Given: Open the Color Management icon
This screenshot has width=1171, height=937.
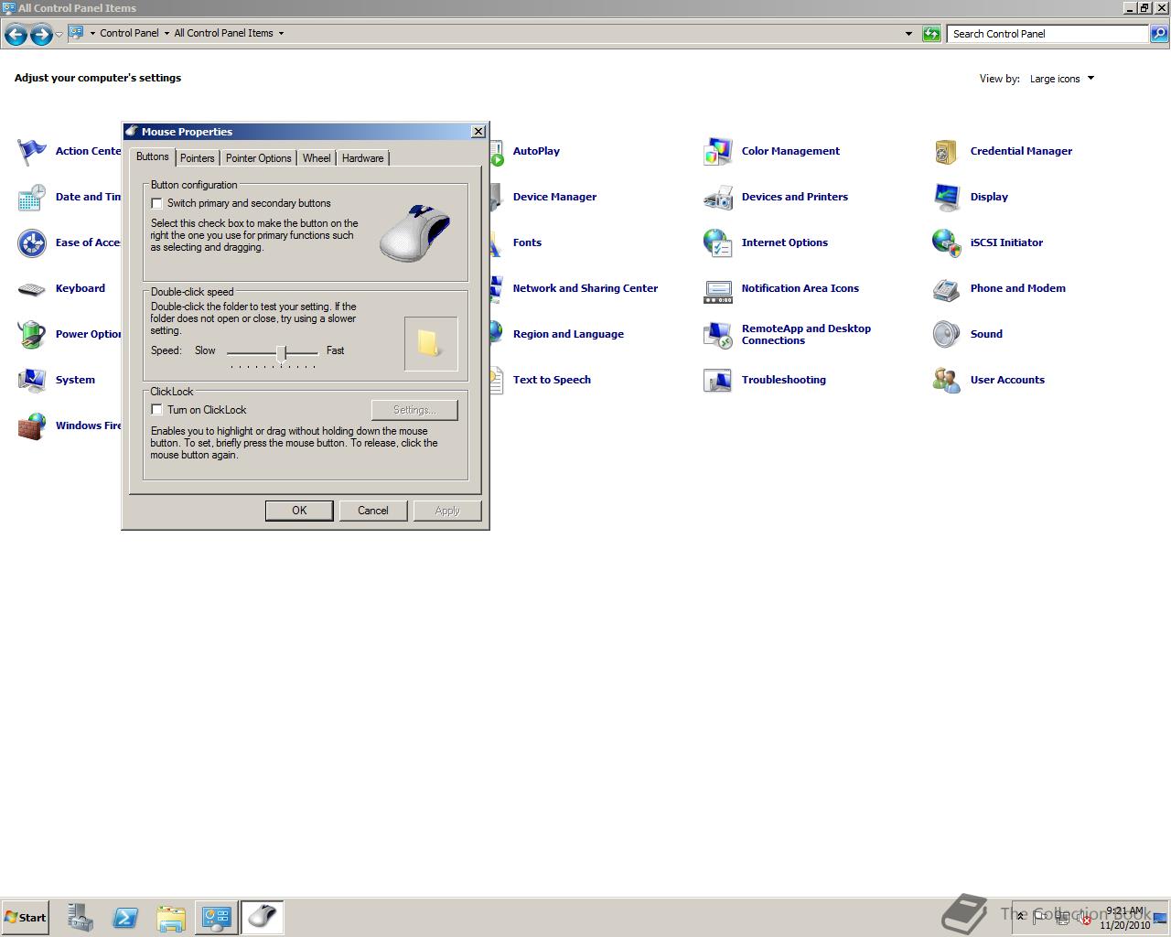Looking at the screenshot, I should point(718,151).
